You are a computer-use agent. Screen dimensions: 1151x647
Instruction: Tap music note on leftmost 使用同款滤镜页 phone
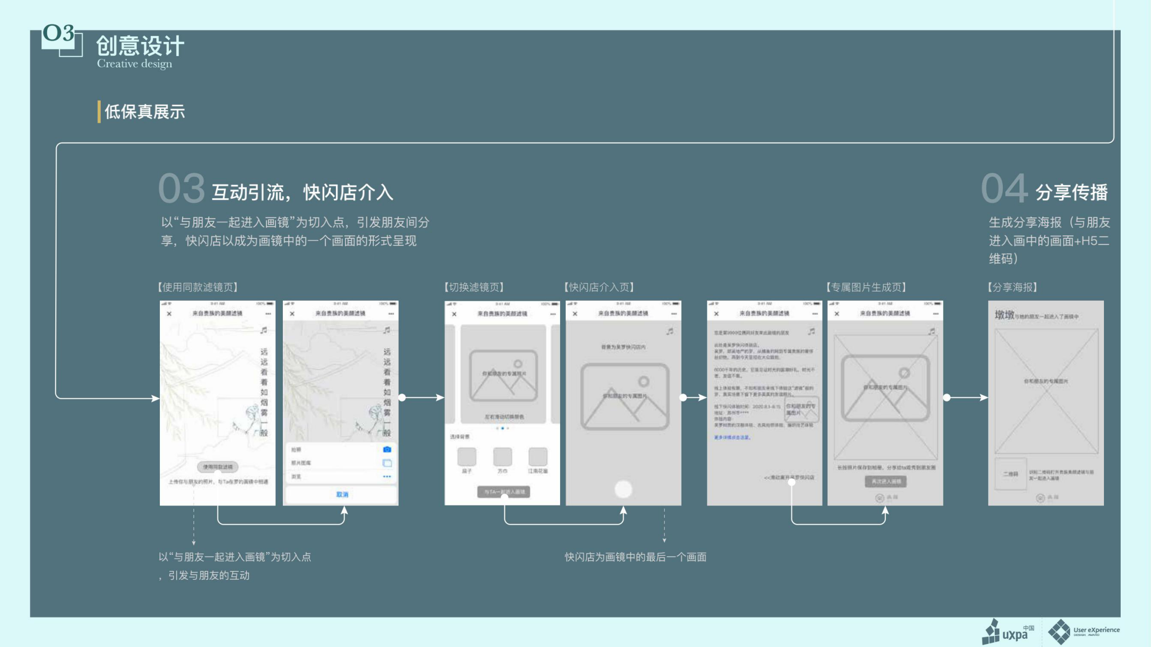[264, 330]
